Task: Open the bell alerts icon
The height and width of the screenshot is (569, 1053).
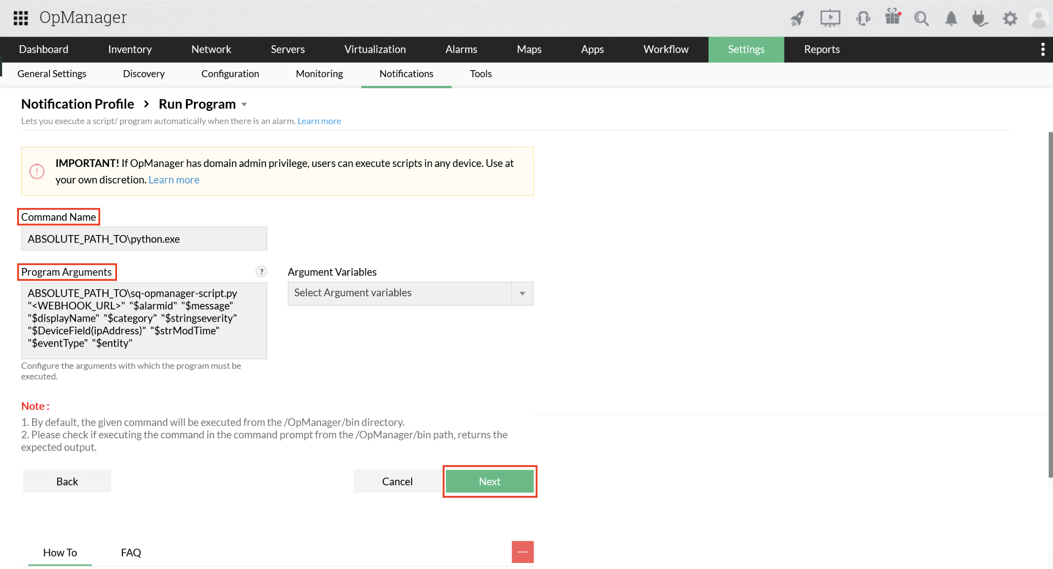Action: coord(951,18)
